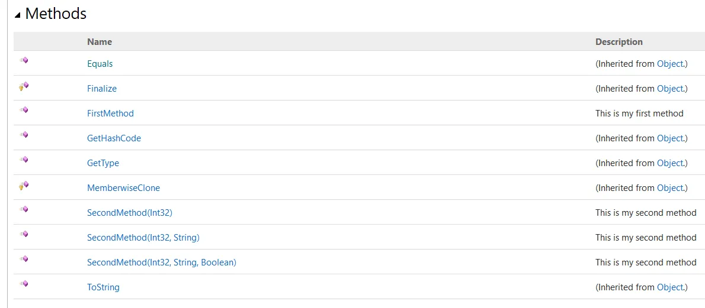Open the GetHashCode method link

[114, 138]
